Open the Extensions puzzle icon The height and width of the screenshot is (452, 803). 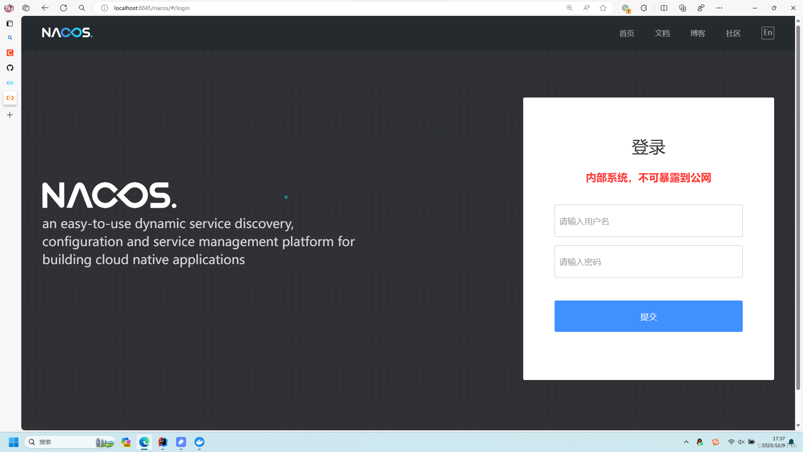click(x=644, y=8)
